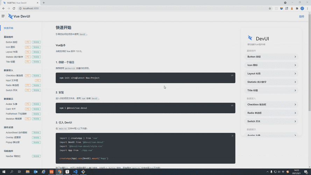Viewport: 311px width, 175px height.
Task: Go back using the browser back arrow
Action: pyautogui.click(x=3, y=8)
